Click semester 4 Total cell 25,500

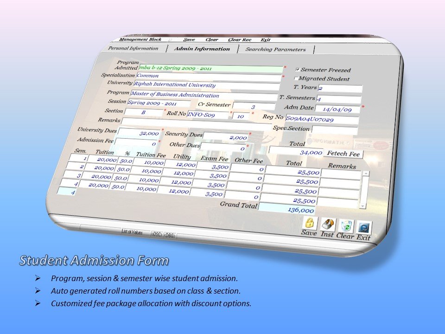pos(288,199)
